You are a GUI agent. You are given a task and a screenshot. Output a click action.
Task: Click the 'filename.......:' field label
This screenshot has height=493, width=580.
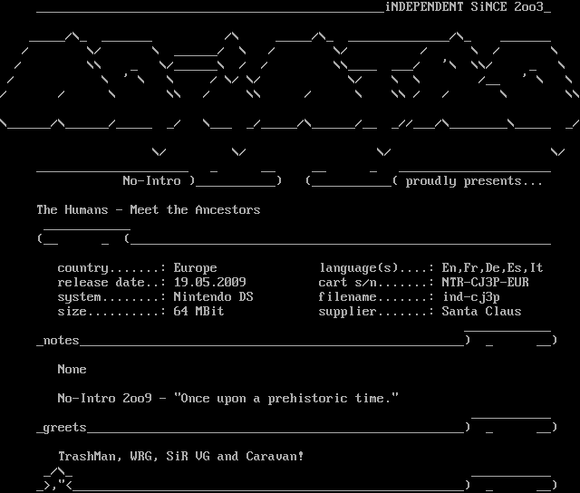coord(376,296)
